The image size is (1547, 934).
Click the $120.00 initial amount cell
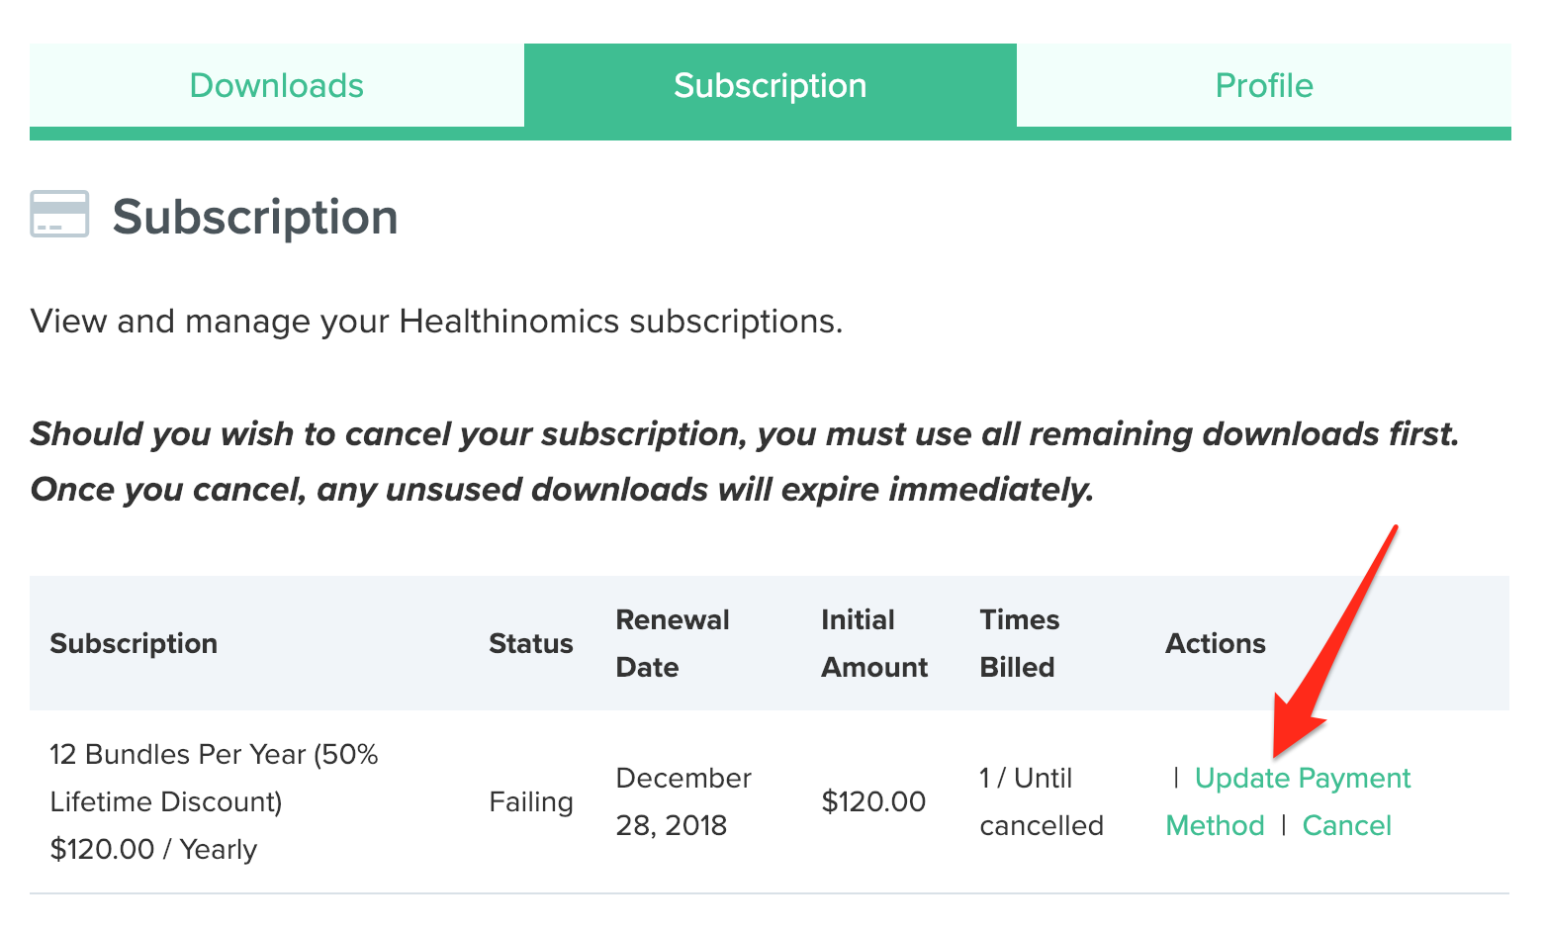(x=873, y=801)
